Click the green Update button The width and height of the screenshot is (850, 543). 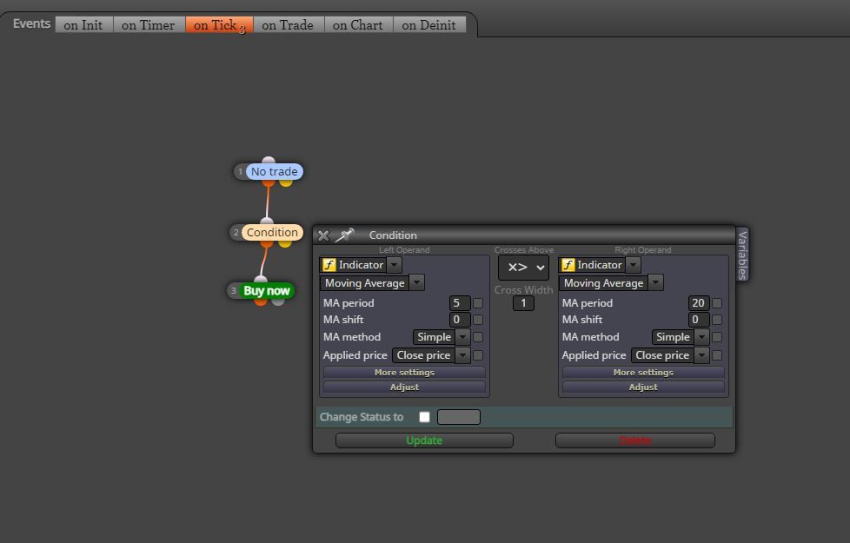(424, 440)
